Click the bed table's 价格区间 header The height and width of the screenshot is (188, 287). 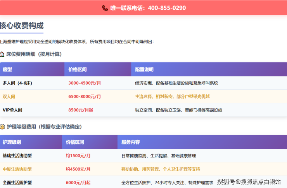tap(77, 70)
